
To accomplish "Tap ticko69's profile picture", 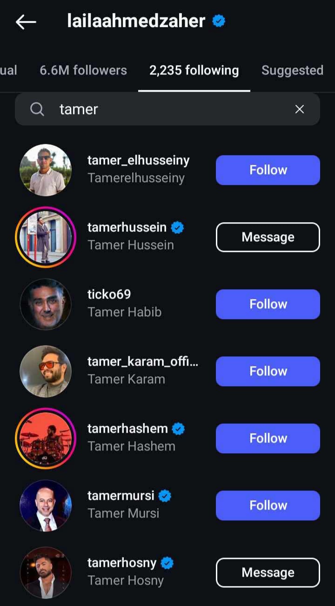I will [x=46, y=304].
